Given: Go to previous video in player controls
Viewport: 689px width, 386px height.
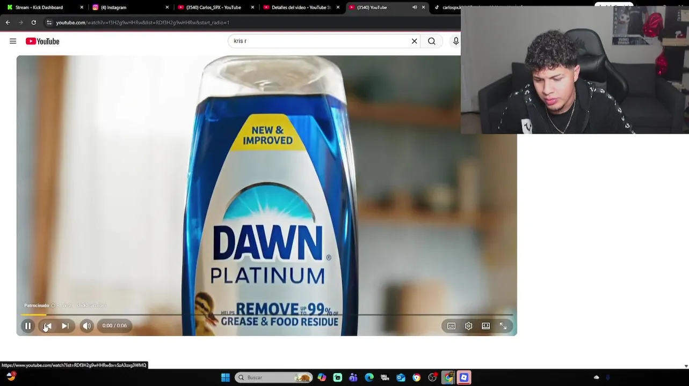Looking at the screenshot, I should click(48, 326).
